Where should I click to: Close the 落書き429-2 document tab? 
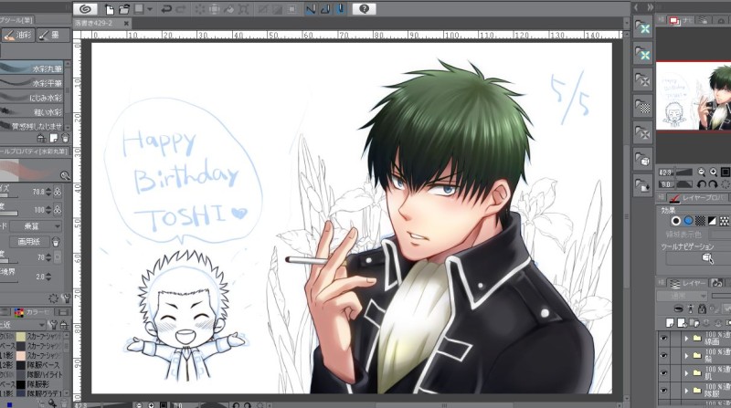[126, 23]
